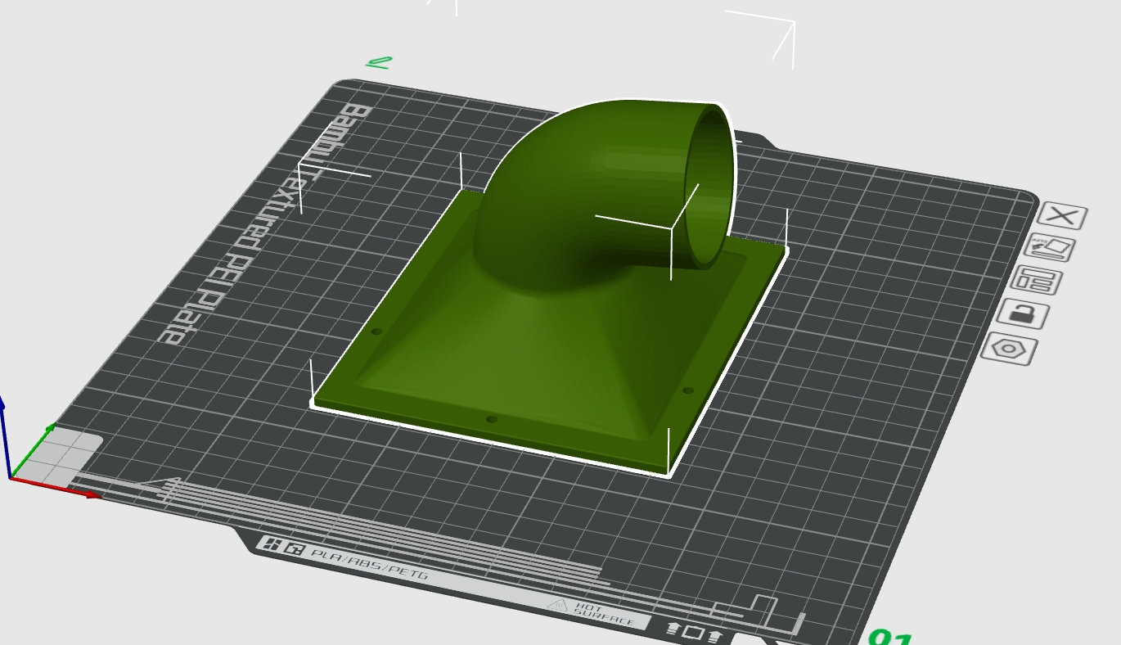Click the plate's X remove-objects icon
1121x645 pixels.
[x=1062, y=216]
